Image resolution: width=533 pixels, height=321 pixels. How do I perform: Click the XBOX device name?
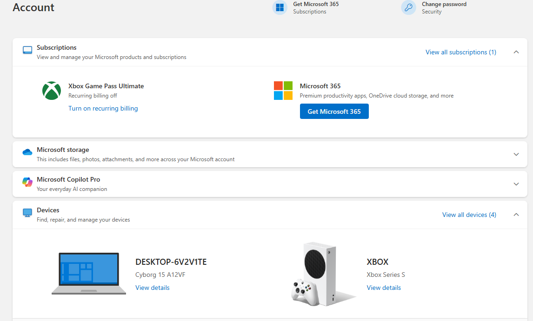(x=377, y=262)
